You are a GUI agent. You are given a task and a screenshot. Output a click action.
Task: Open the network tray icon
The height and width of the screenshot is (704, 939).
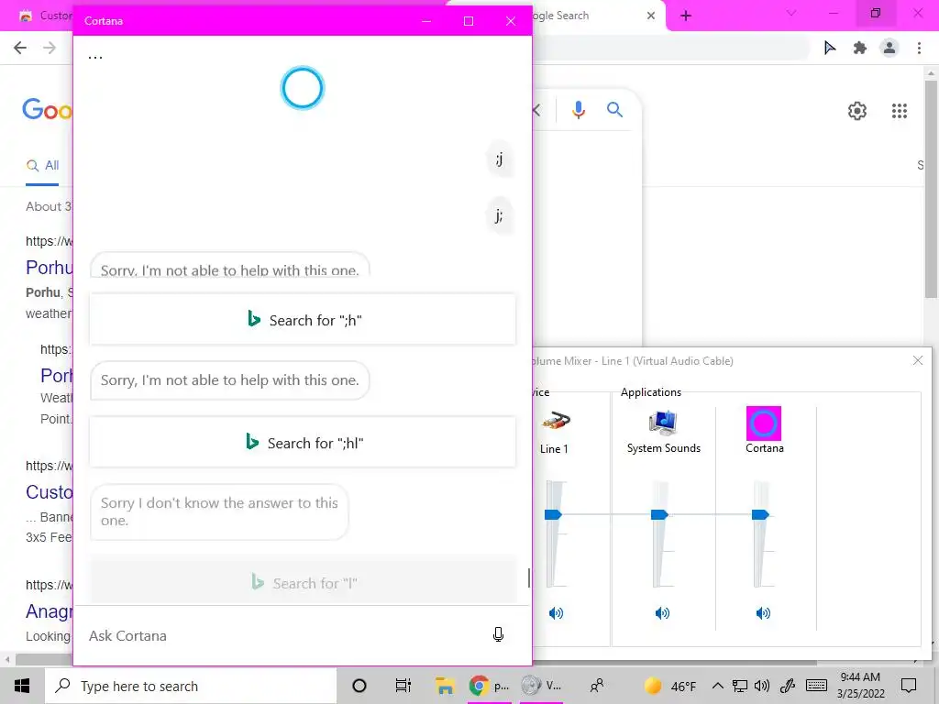click(x=740, y=686)
